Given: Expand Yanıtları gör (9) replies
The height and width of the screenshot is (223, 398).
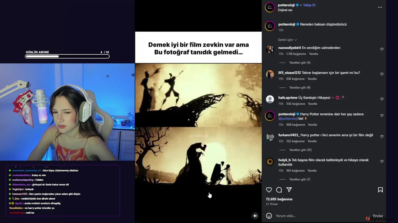Looking at the screenshot, I should (x=300, y=88).
